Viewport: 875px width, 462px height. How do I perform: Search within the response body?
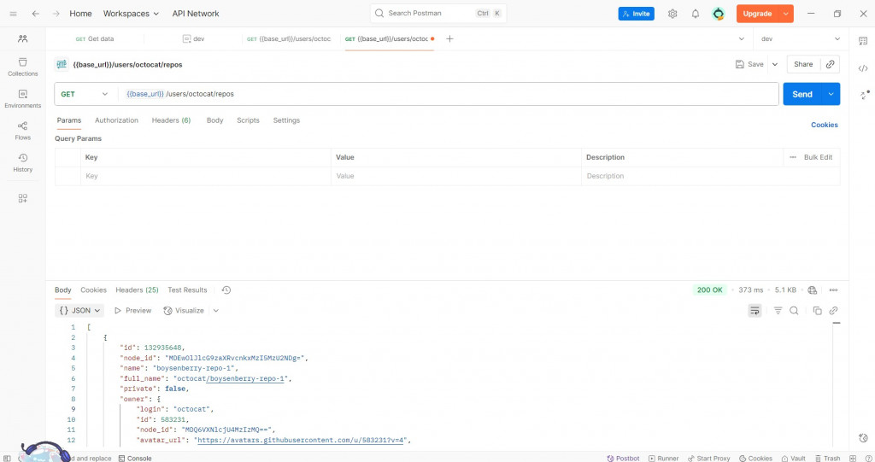coord(794,310)
